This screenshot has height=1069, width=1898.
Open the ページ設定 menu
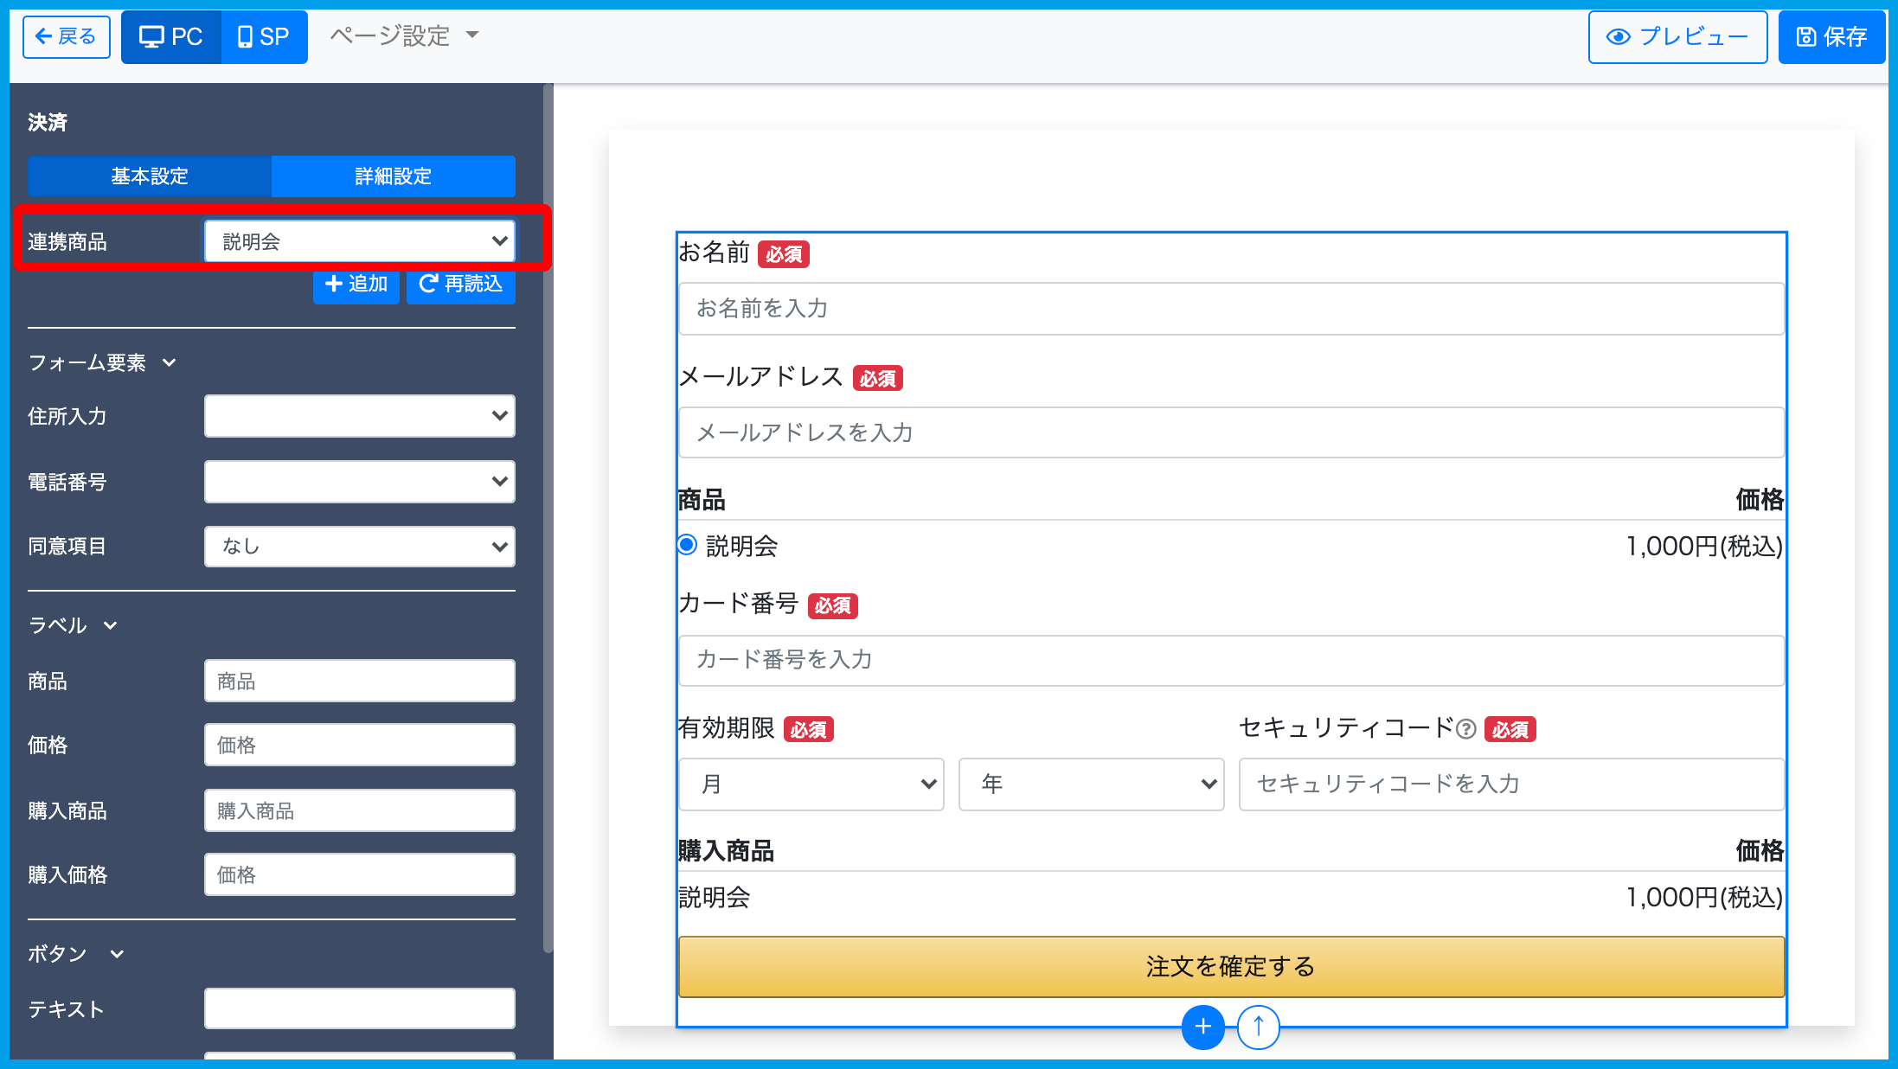[x=404, y=35]
